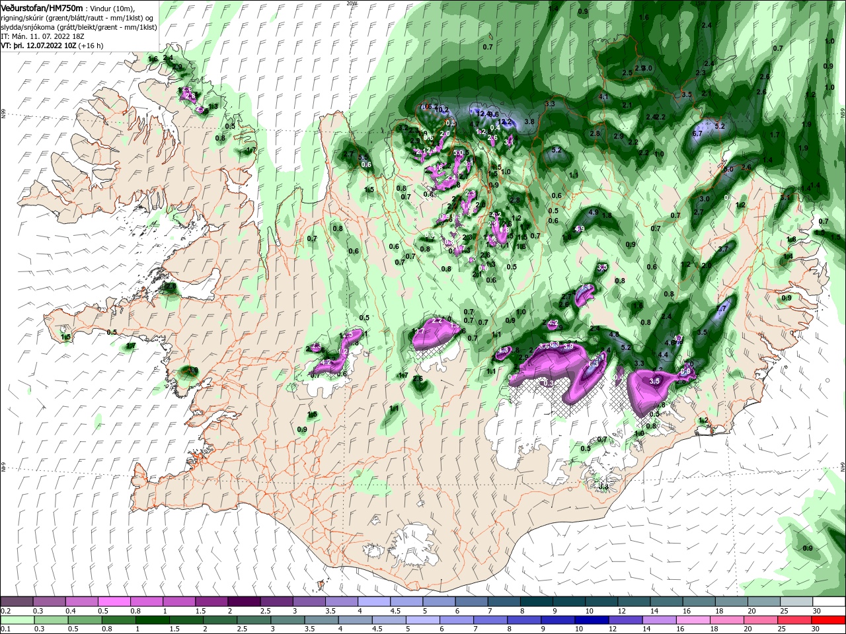This screenshot has width=846, height=634.
Task: Click the white 30 swatch ending the top legend row
Action: pyautogui.click(x=828, y=602)
